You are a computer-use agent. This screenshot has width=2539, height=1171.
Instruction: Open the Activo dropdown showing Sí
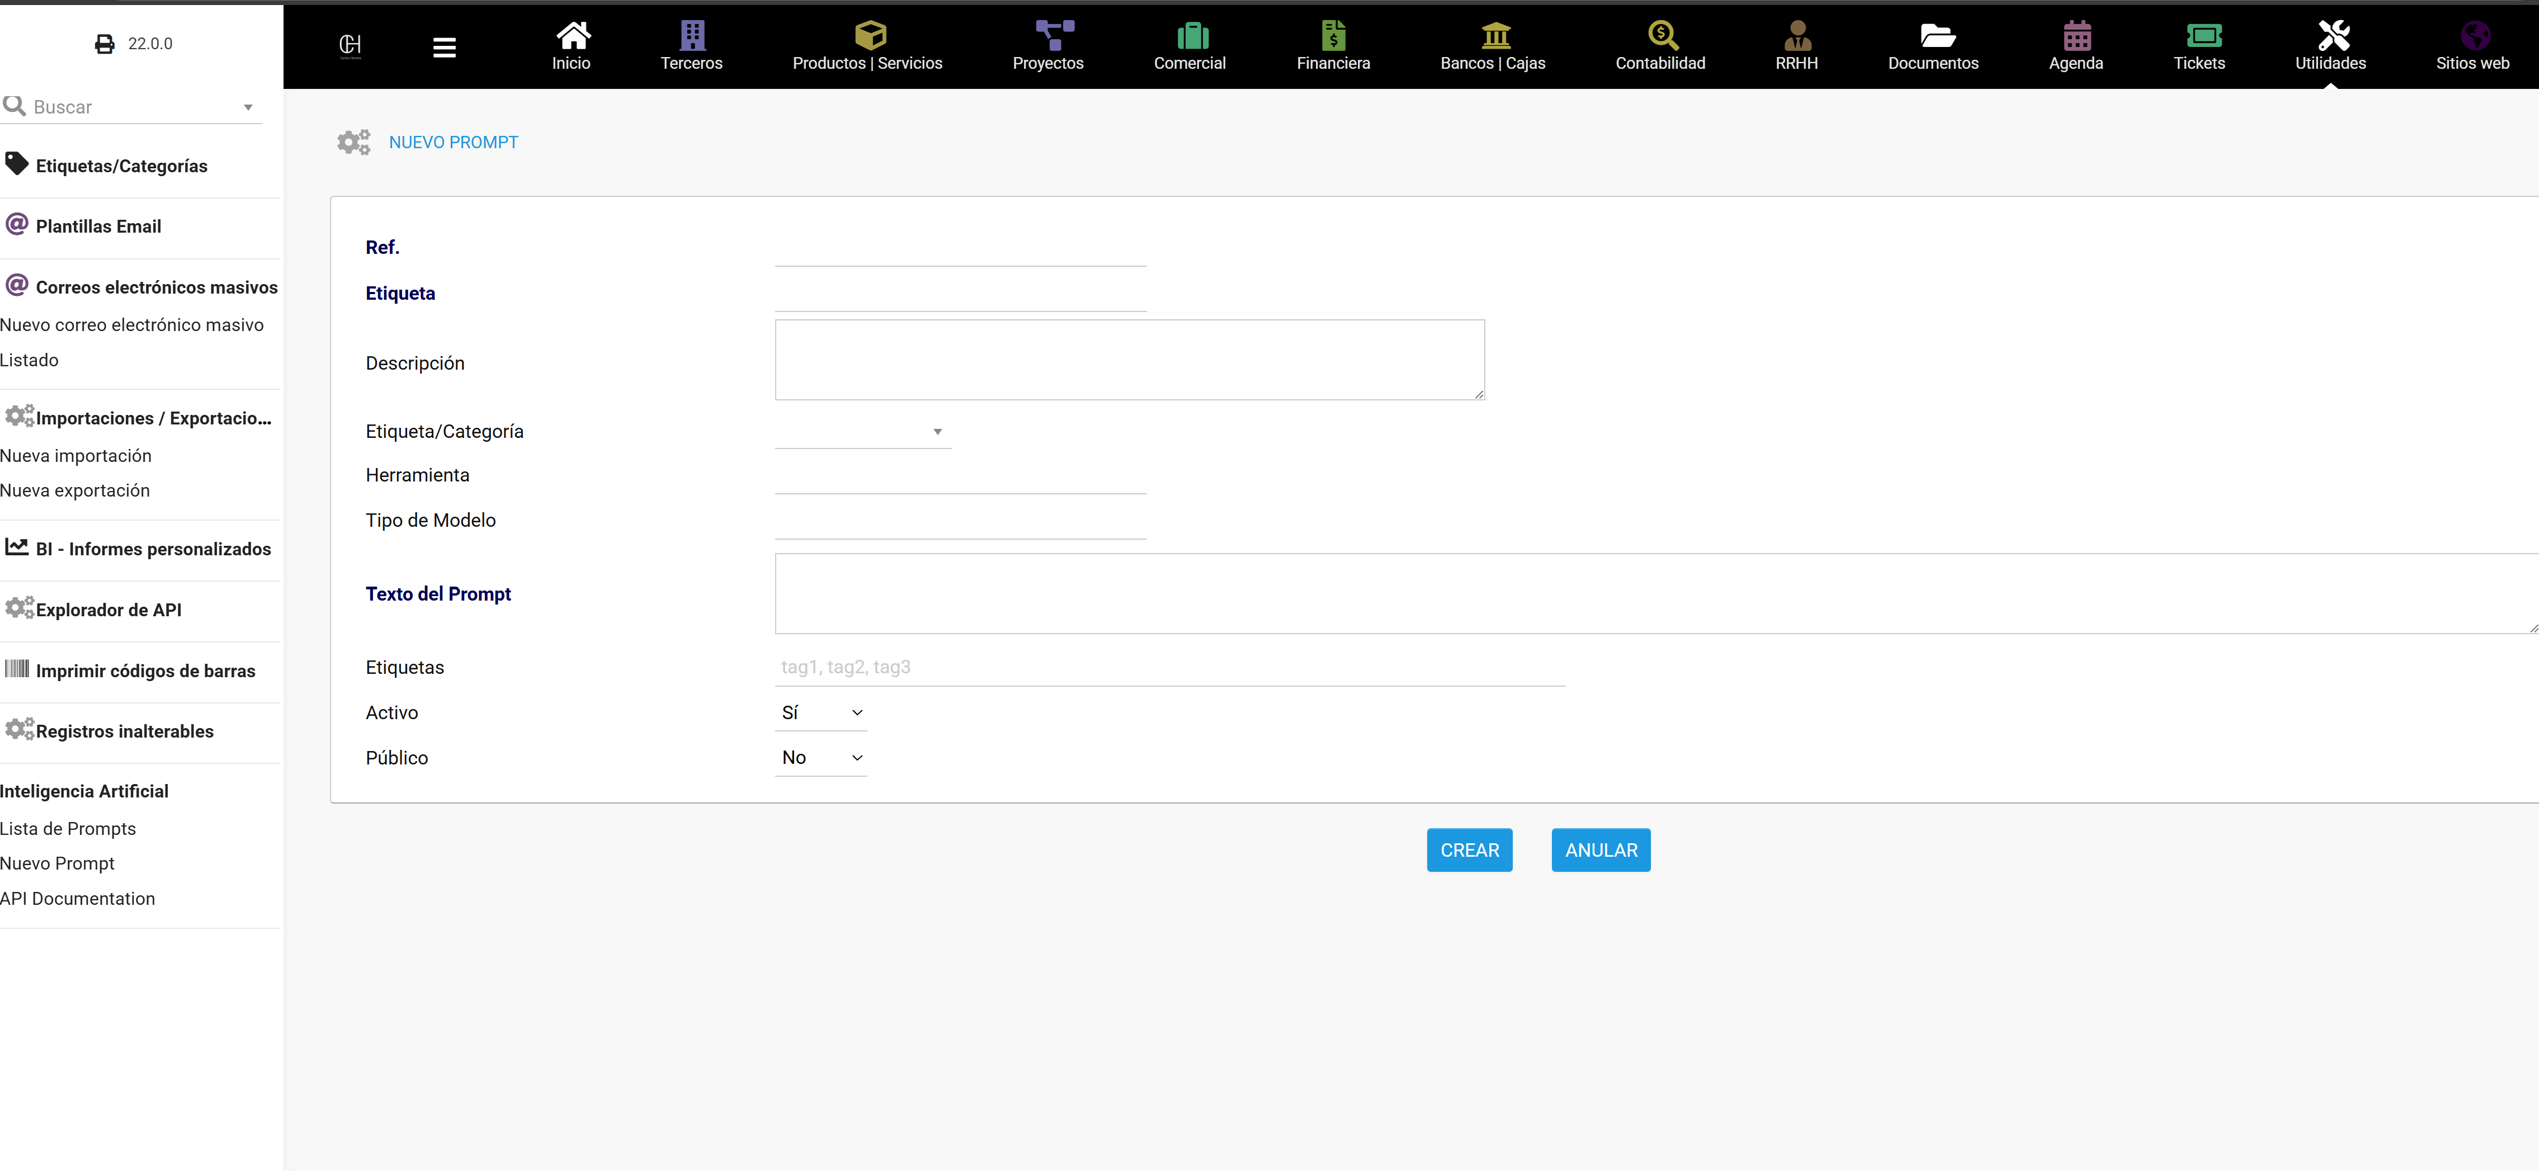(x=820, y=712)
